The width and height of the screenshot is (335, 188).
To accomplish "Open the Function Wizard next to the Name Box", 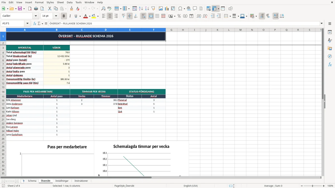I will pos(35,24).
